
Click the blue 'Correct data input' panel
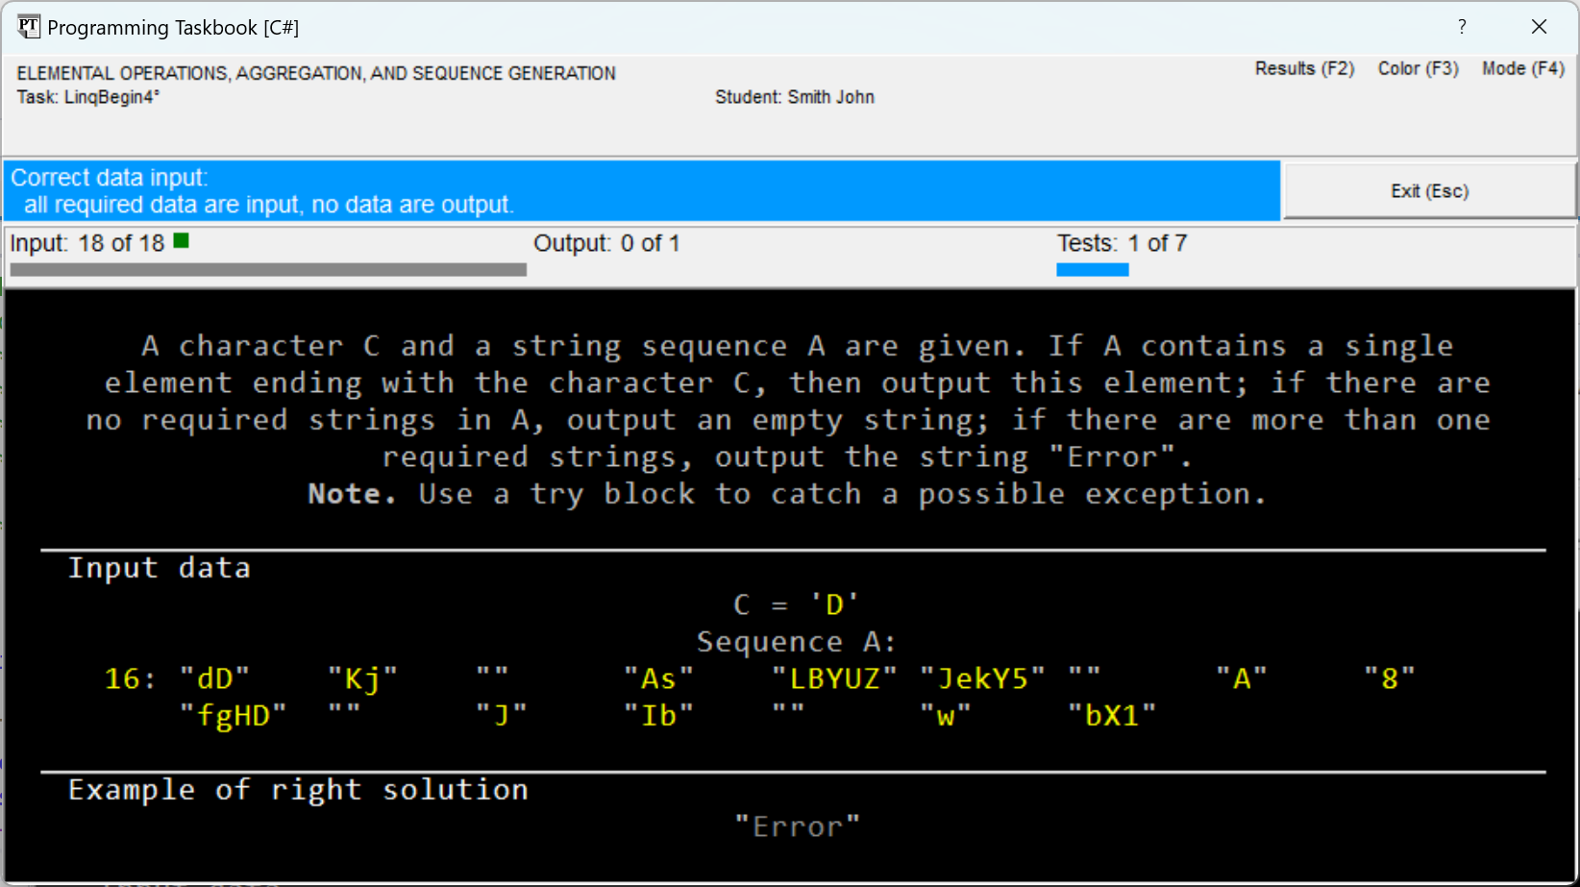[641, 191]
